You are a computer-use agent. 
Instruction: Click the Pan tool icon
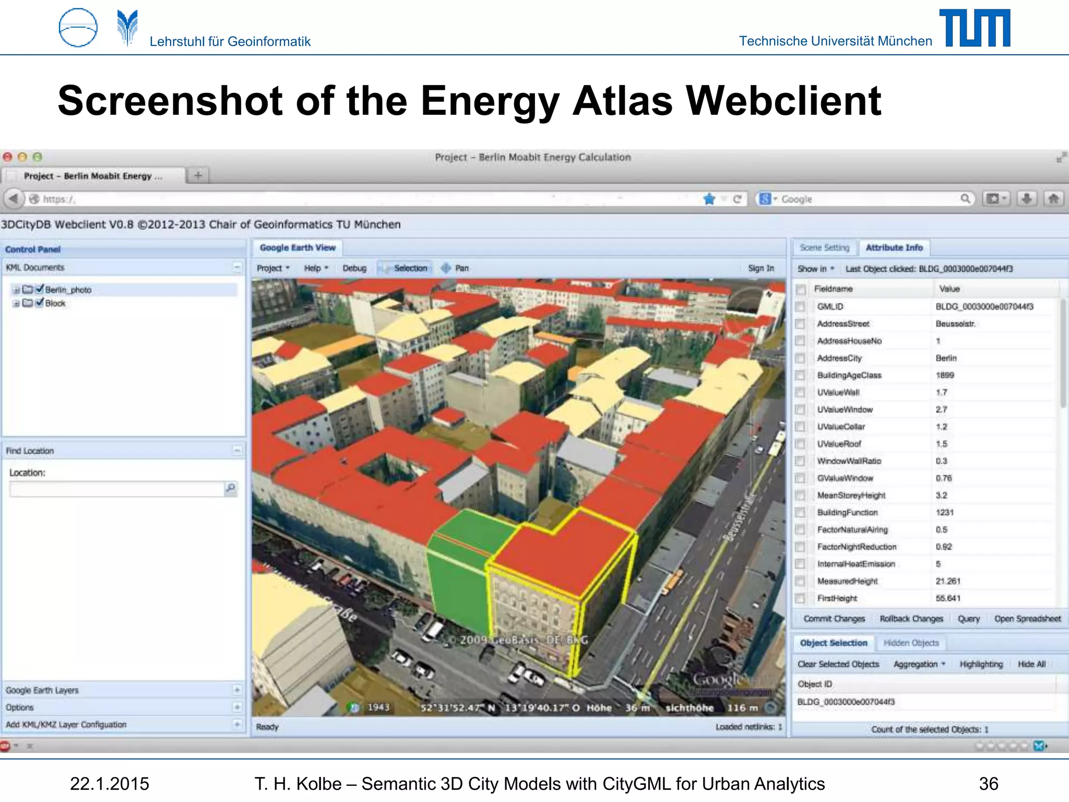click(446, 268)
